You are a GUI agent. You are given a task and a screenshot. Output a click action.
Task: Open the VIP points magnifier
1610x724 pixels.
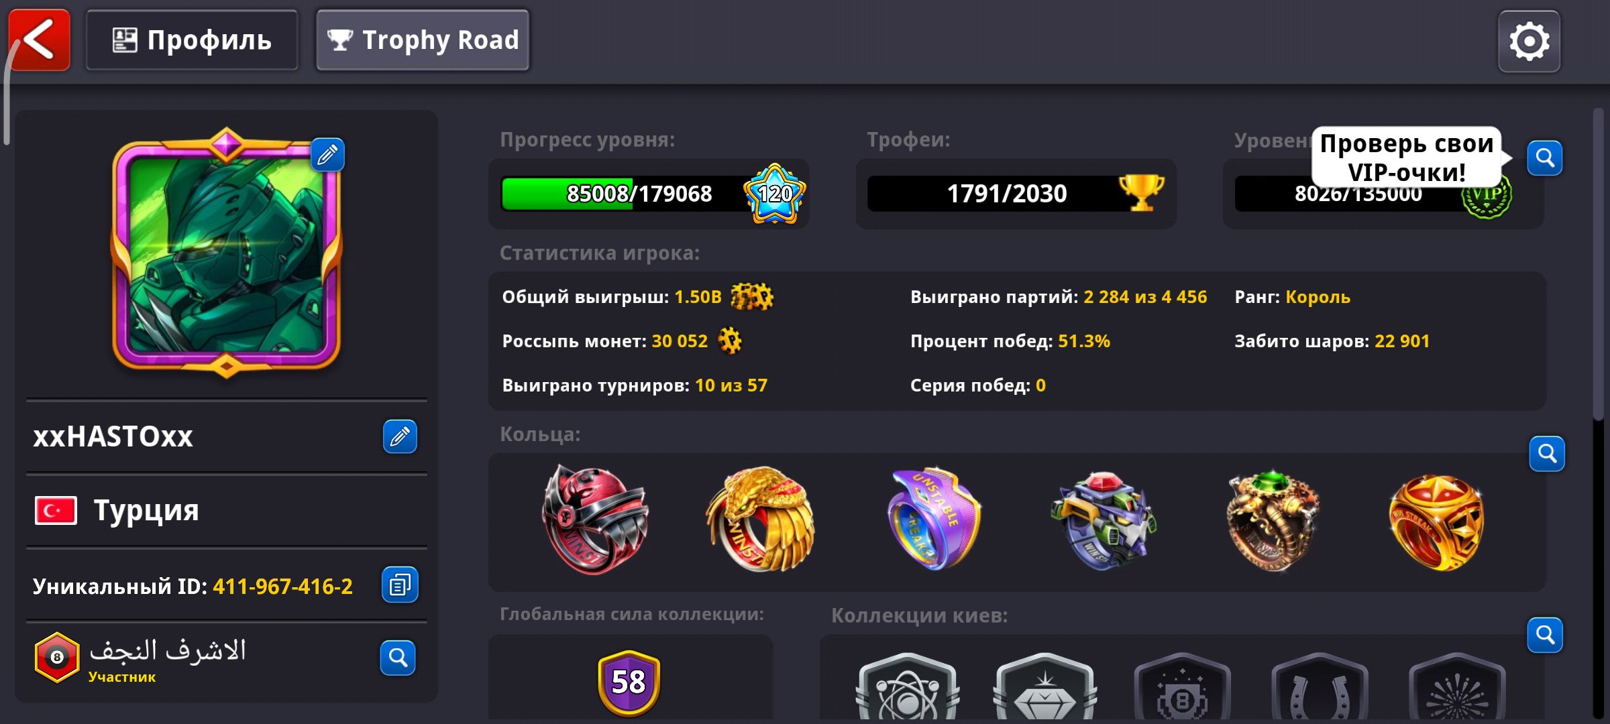click(1545, 158)
